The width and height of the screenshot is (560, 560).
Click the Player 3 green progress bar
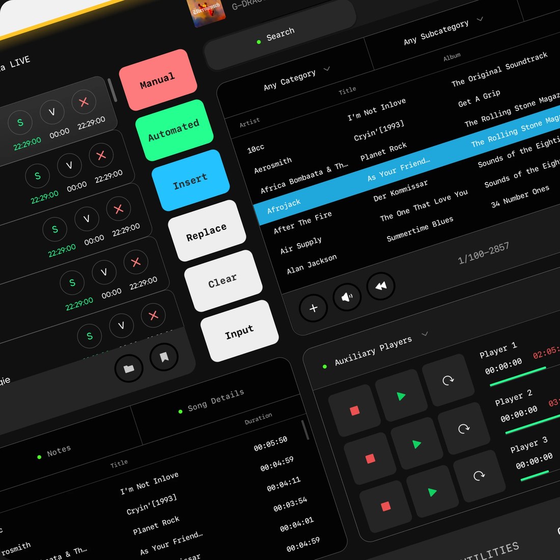pos(535,476)
